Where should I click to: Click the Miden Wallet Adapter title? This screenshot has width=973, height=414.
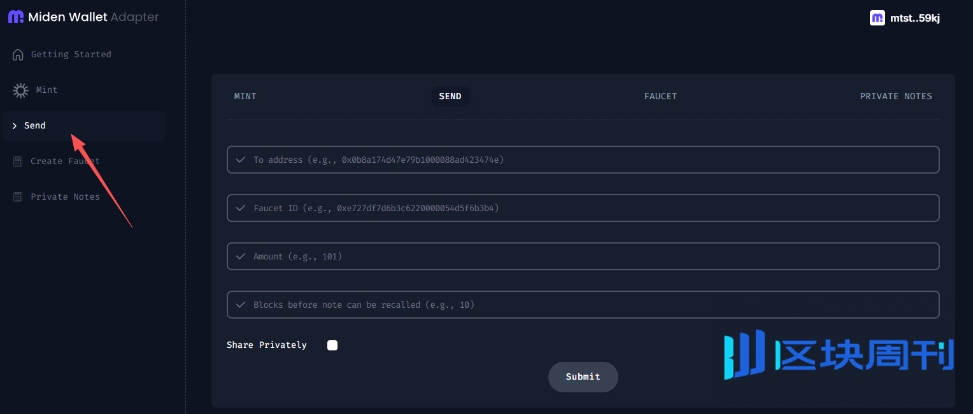pos(94,17)
